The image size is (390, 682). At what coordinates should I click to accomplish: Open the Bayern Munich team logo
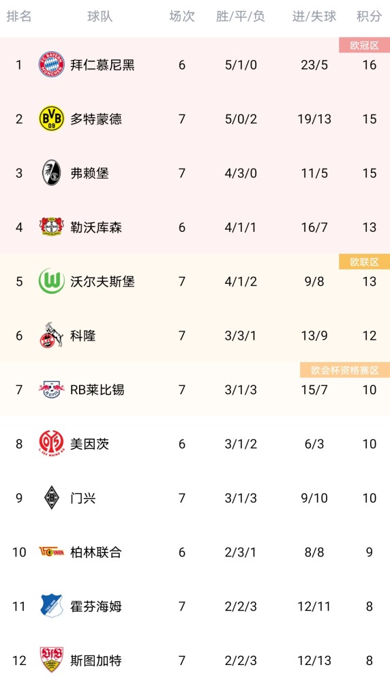tap(51, 65)
